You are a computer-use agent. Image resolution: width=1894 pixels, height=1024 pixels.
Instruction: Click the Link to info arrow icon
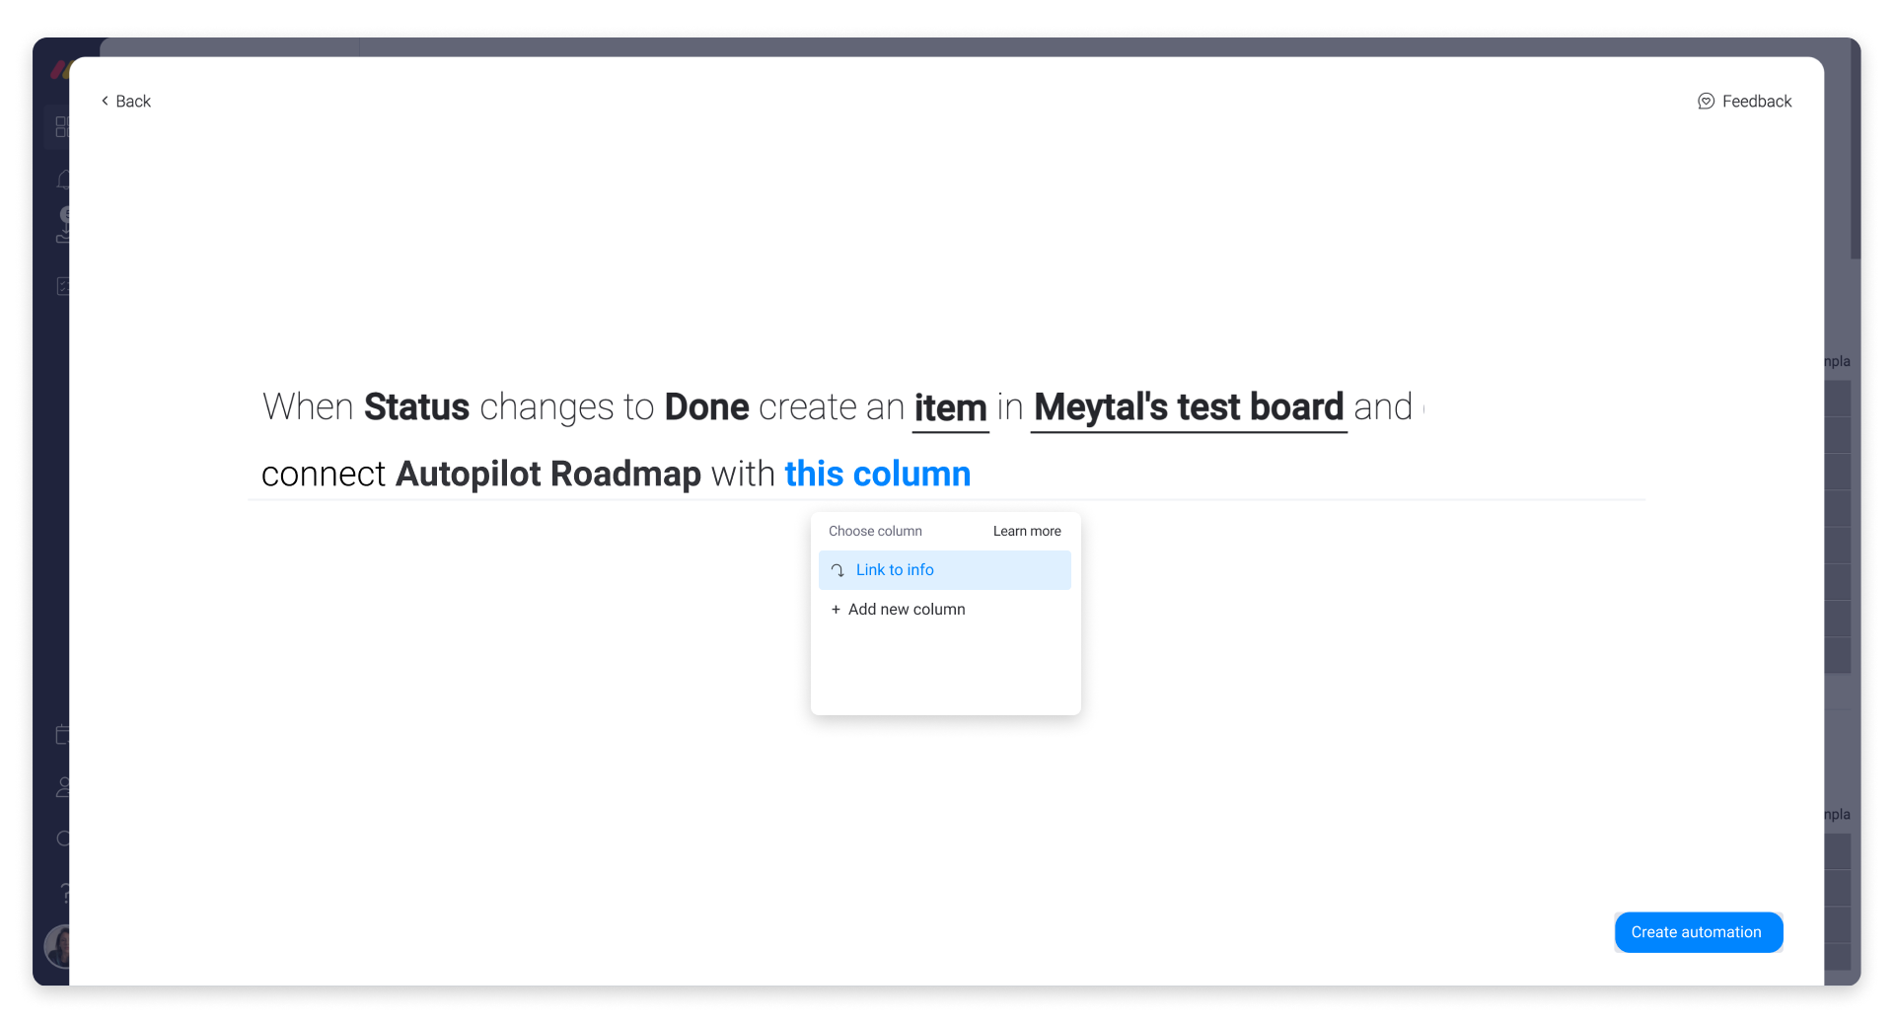click(x=838, y=570)
